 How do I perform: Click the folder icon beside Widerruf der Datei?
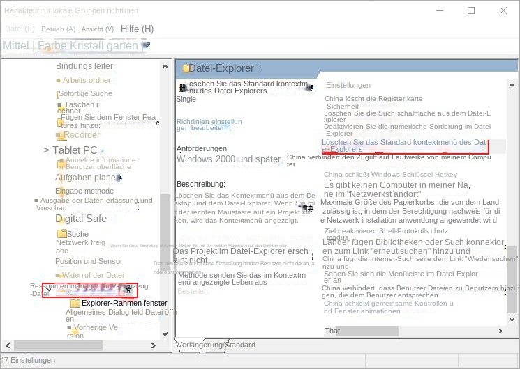point(59,275)
